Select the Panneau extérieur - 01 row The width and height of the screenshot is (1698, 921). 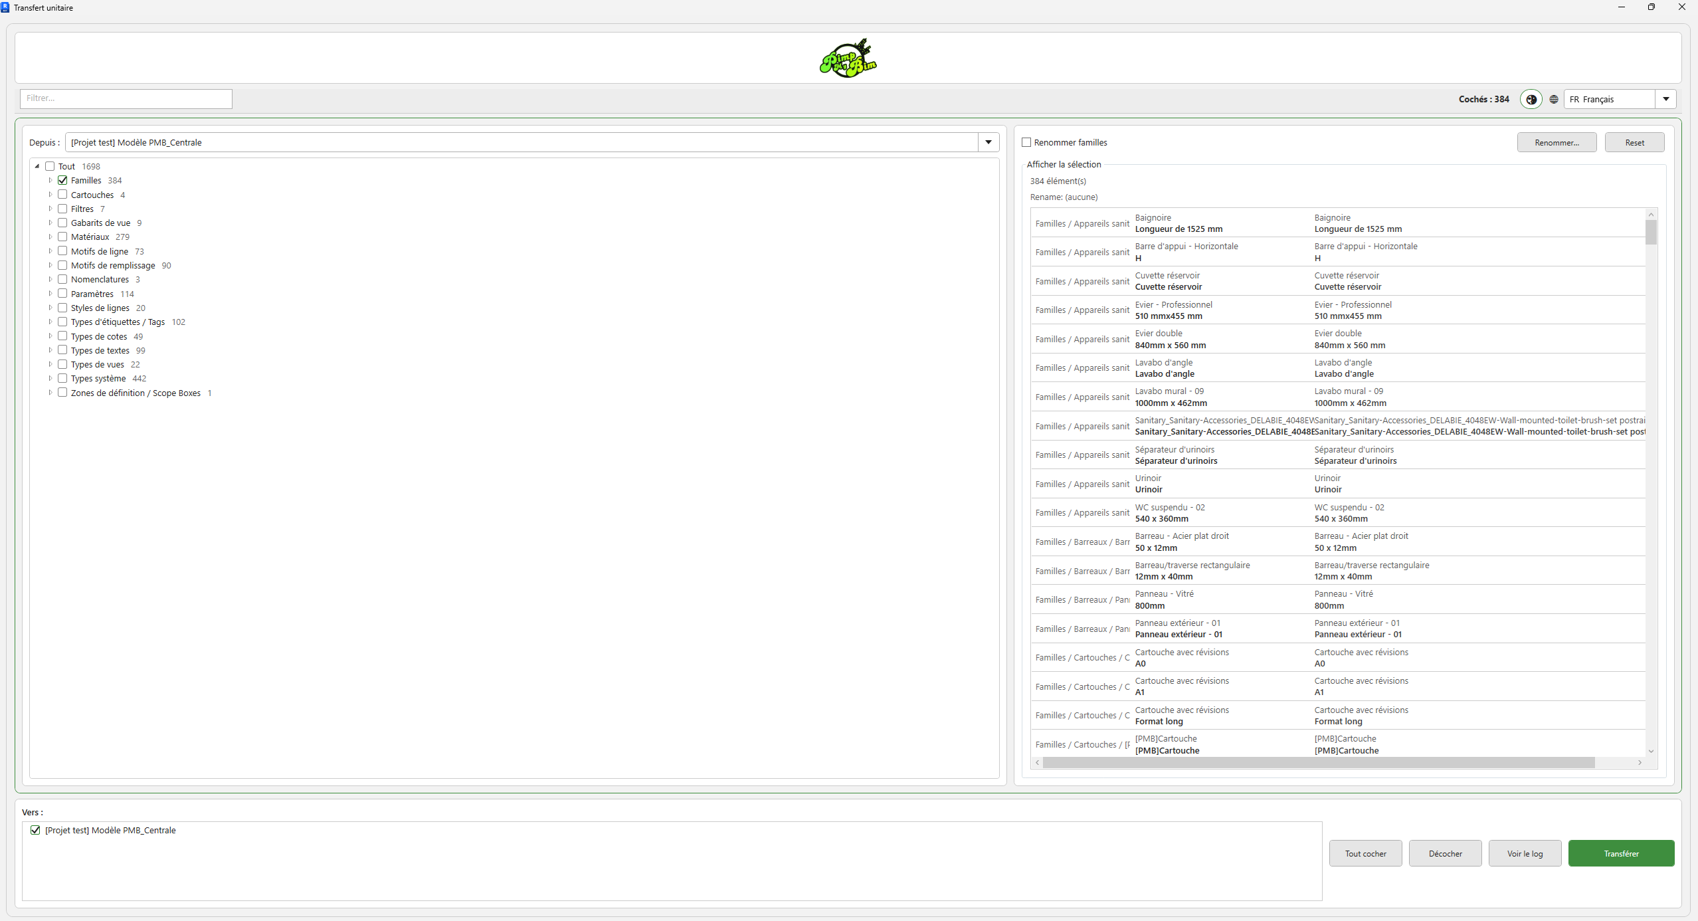(1338, 629)
